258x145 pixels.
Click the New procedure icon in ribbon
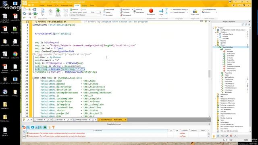43,11
